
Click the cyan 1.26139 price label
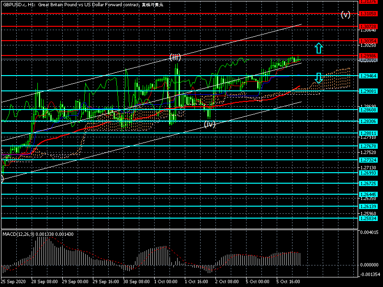click(x=368, y=207)
